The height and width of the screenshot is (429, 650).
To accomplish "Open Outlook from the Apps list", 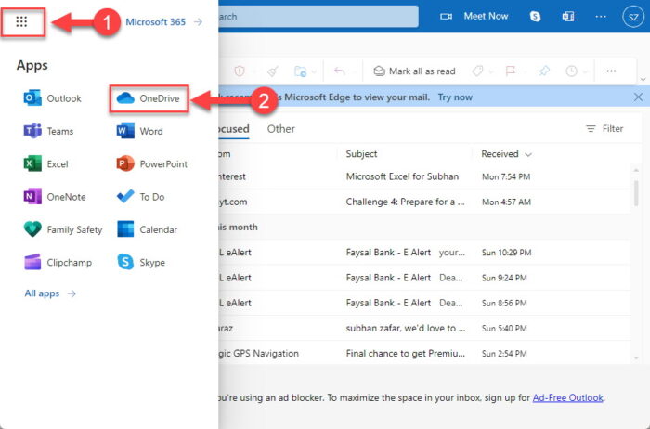I will pyautogui.click(x=53, y=98).
